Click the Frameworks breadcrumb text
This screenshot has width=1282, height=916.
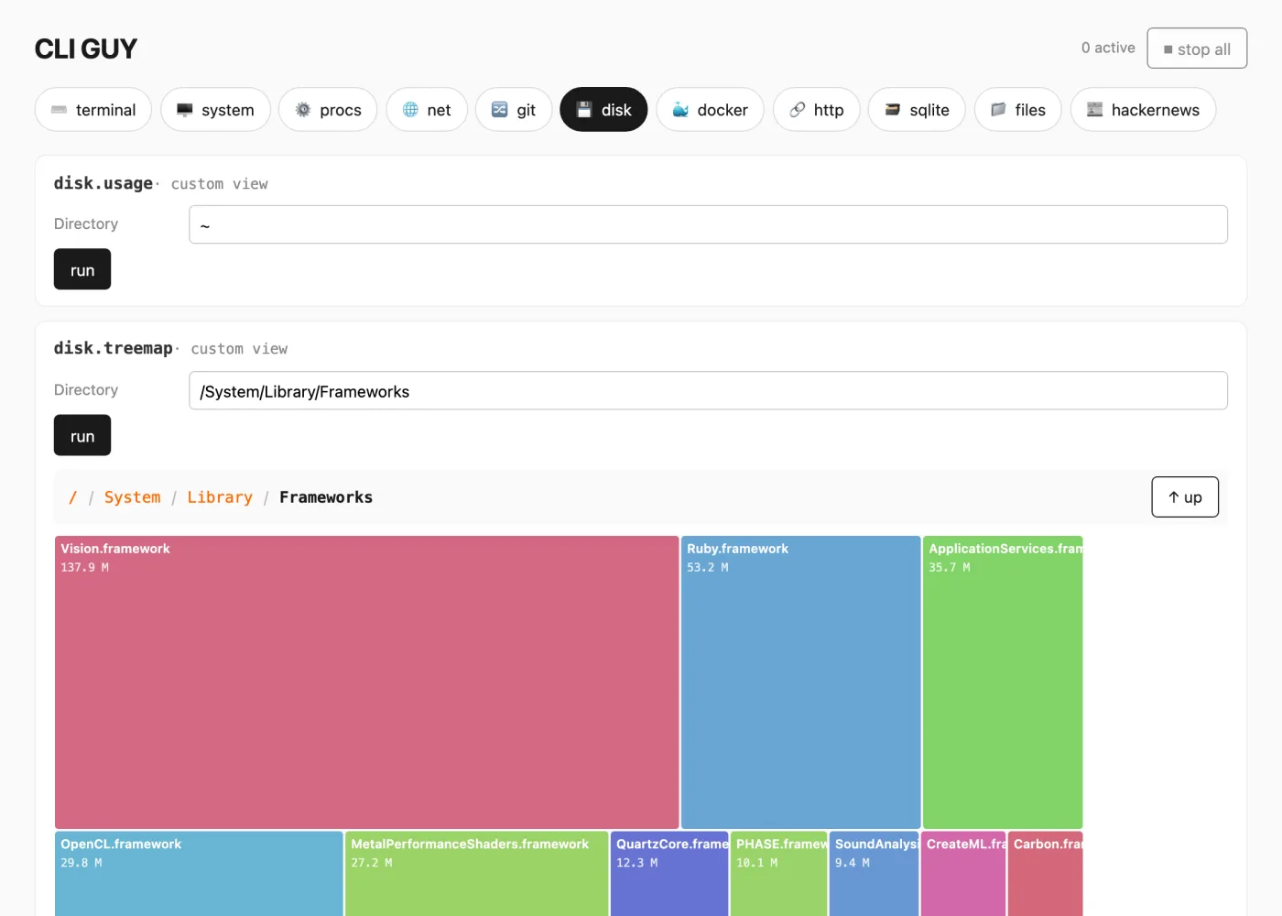click(x=326, y=497)
